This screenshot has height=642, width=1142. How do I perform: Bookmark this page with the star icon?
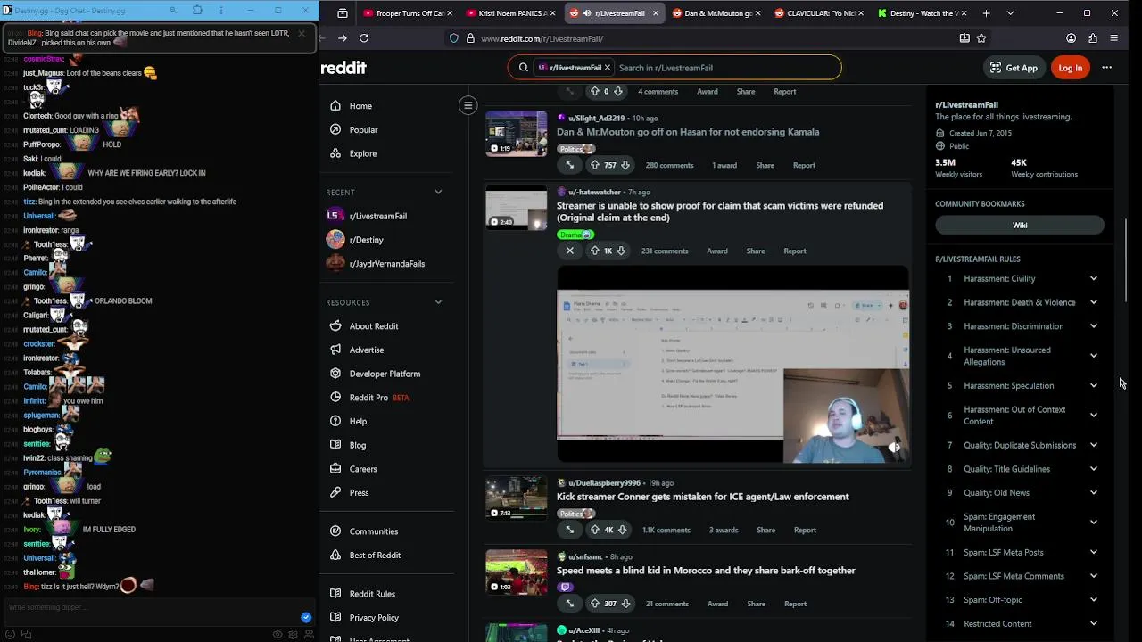[981, 38]
